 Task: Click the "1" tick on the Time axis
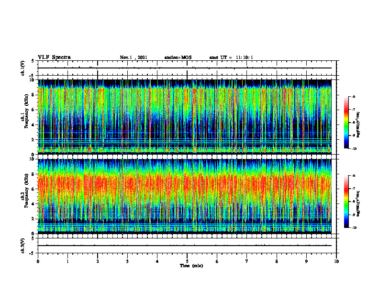[67, 261]
